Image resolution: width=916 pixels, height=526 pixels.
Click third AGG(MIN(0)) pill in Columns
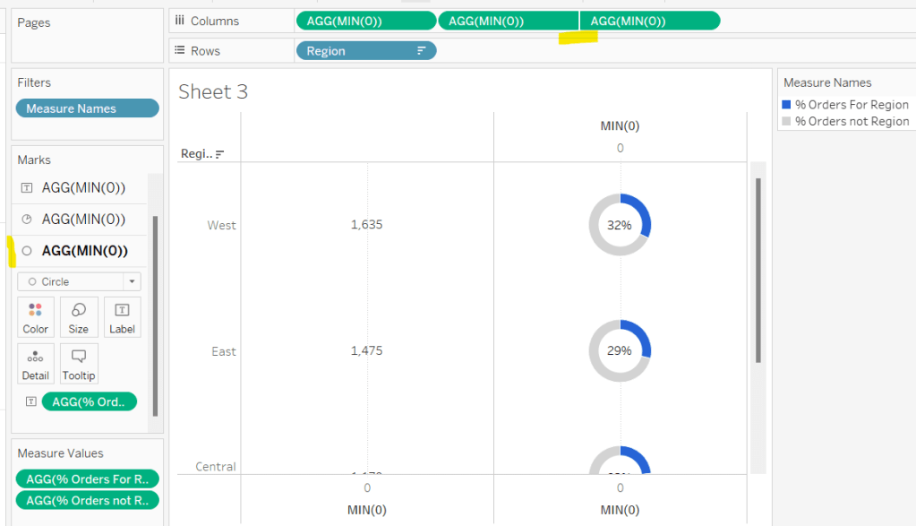click(x=650, y=21)
